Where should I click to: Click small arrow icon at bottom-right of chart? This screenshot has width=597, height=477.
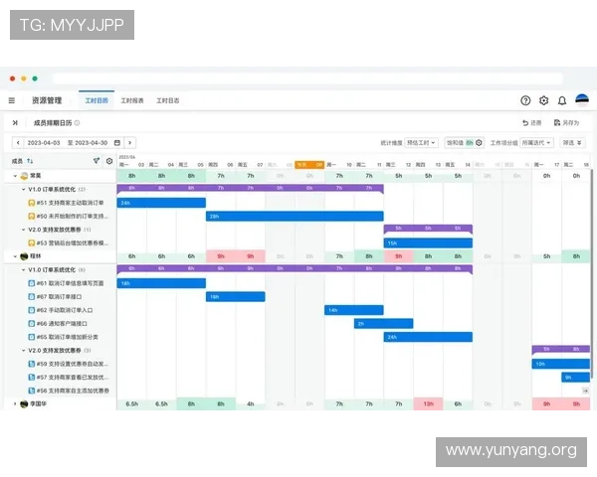click(x=585, y=391)
